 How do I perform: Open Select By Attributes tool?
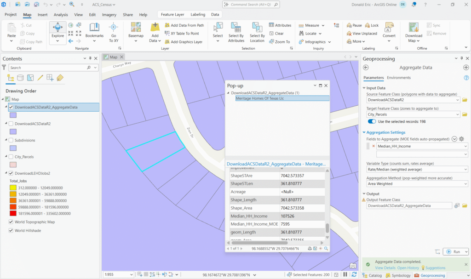point(236,32)
